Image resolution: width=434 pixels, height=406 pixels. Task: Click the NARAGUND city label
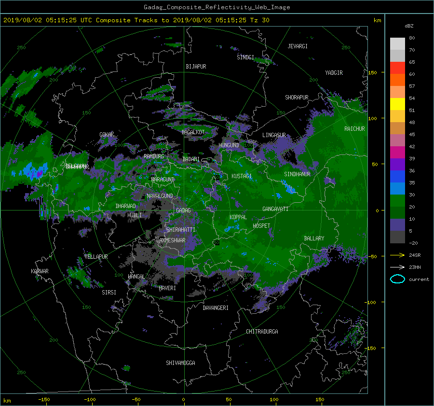163,179
